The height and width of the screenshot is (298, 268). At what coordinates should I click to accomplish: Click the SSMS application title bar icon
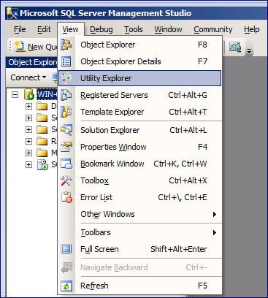coord(12,13)
